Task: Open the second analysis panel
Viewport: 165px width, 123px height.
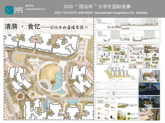Action: tap(120, 54)
